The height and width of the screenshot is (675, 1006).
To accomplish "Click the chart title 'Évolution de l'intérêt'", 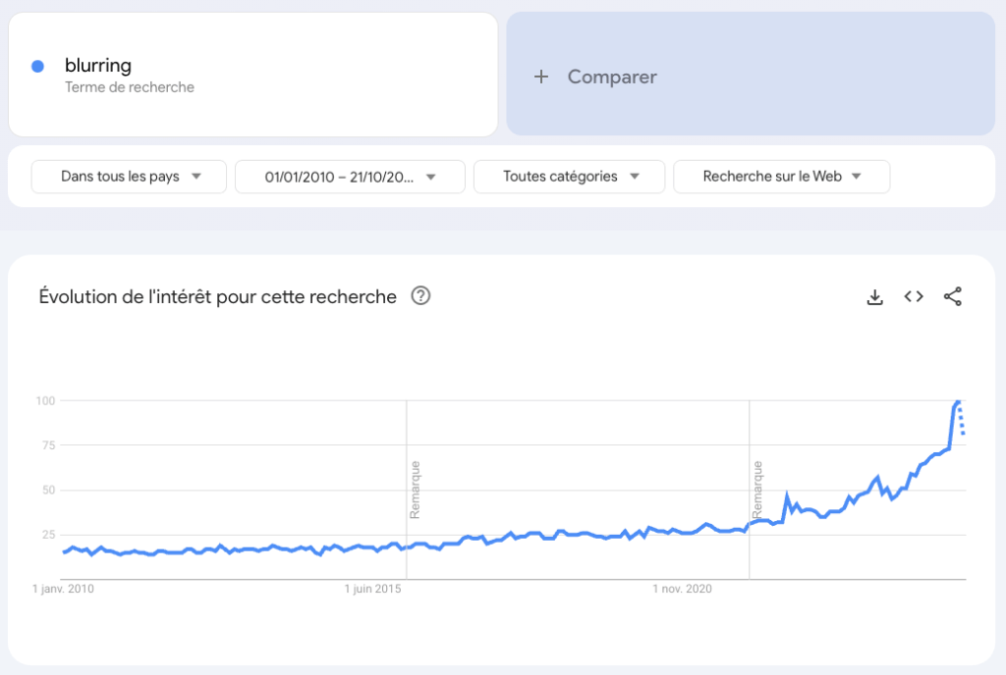I will point(217,296).
